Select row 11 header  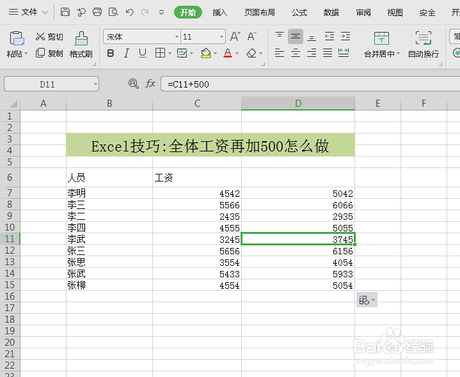[x=10, y=239]
